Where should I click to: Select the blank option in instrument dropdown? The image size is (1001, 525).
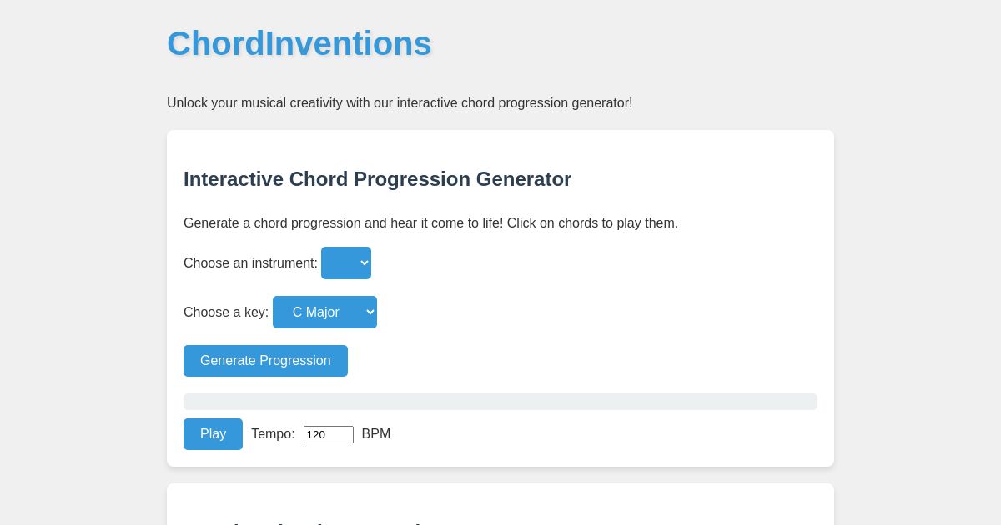pos(345,262)
